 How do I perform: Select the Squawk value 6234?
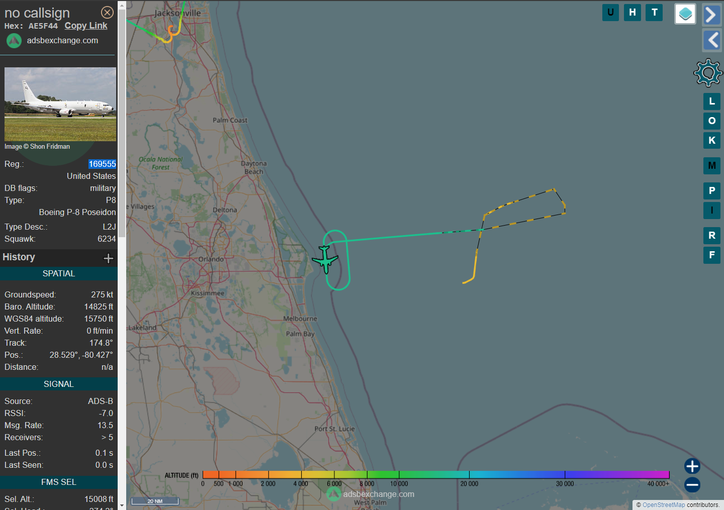point(107,239)
